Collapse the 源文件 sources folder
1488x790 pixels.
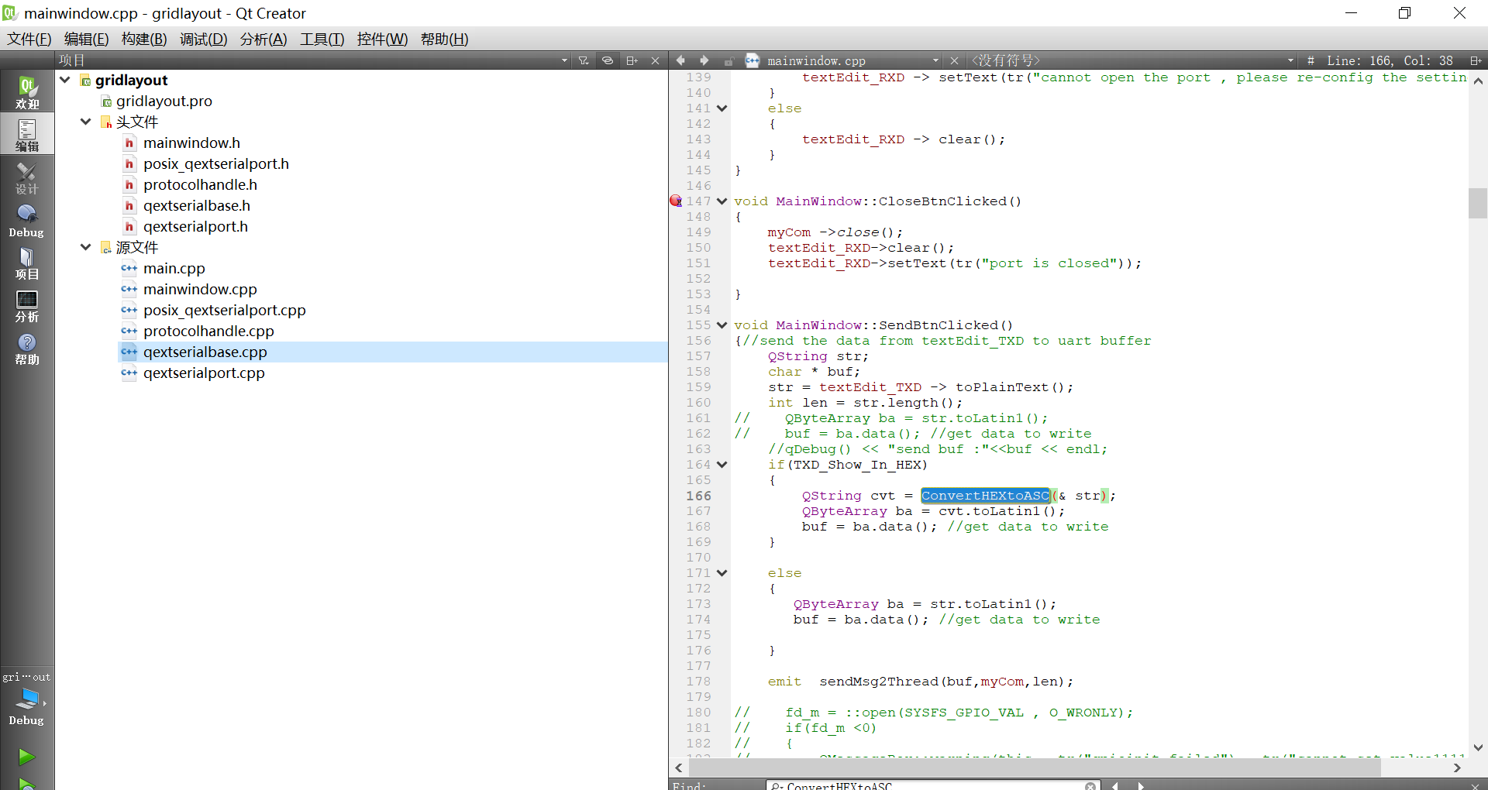click(86, 247)
